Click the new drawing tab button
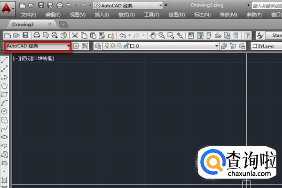Screen dimensions: 282x188 click(x=63, y=24)
